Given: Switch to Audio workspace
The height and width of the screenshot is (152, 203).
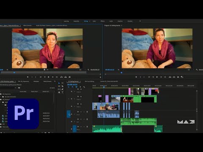Looking at the screenshot, I should pos(111,21).
